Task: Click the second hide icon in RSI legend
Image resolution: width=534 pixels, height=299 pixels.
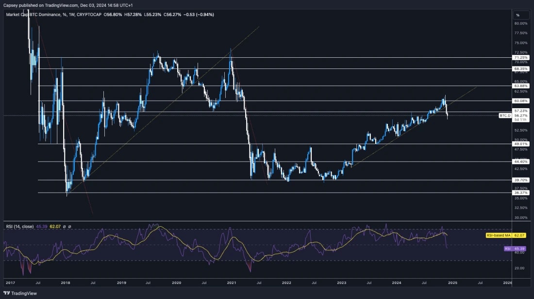Action: point(70,226)
